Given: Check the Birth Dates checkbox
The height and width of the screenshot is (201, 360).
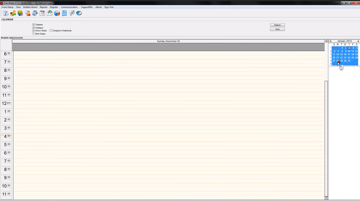Looking at the screenshot, I should [34, 33].
